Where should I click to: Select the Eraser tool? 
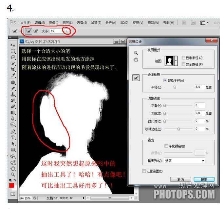point(13,106)
